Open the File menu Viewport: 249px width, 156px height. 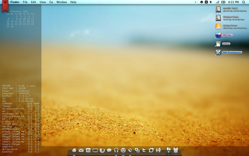[x=25, y=2]
